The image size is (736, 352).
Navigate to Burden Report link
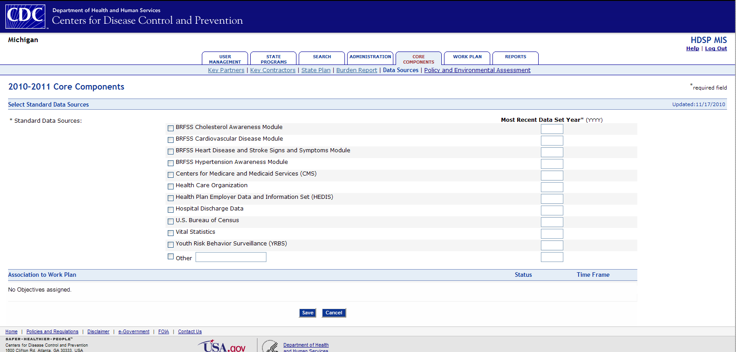(x=357, y=70)
